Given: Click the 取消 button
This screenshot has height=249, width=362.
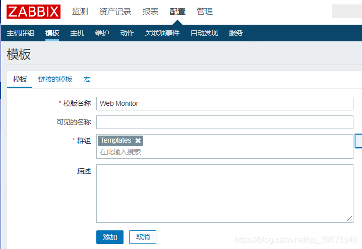Looking at the screenshot, I should pyautogui.click(x=143, y=237).
